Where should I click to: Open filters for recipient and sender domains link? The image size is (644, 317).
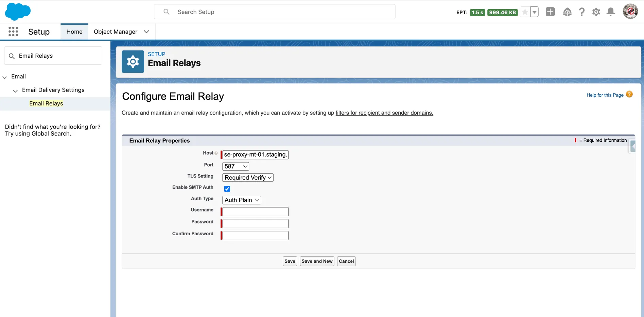pyautogui.click(x=384, y=113)
